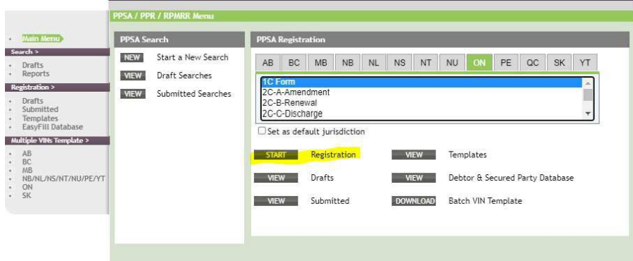
Task: Click Start a New Search label
Action: coord(193,57)
